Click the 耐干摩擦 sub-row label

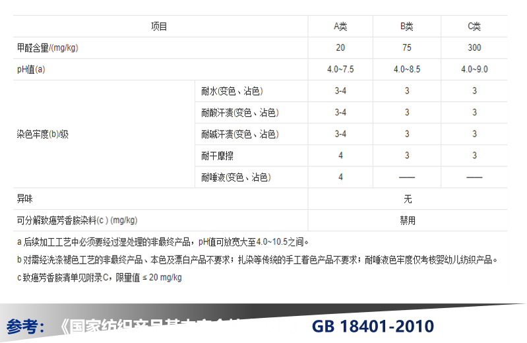coord(218,156)
